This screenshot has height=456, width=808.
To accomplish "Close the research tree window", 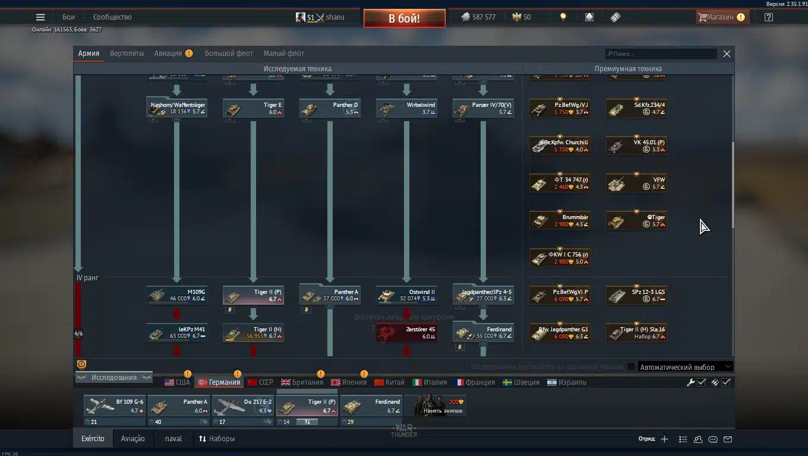I will tap(727, 53).
